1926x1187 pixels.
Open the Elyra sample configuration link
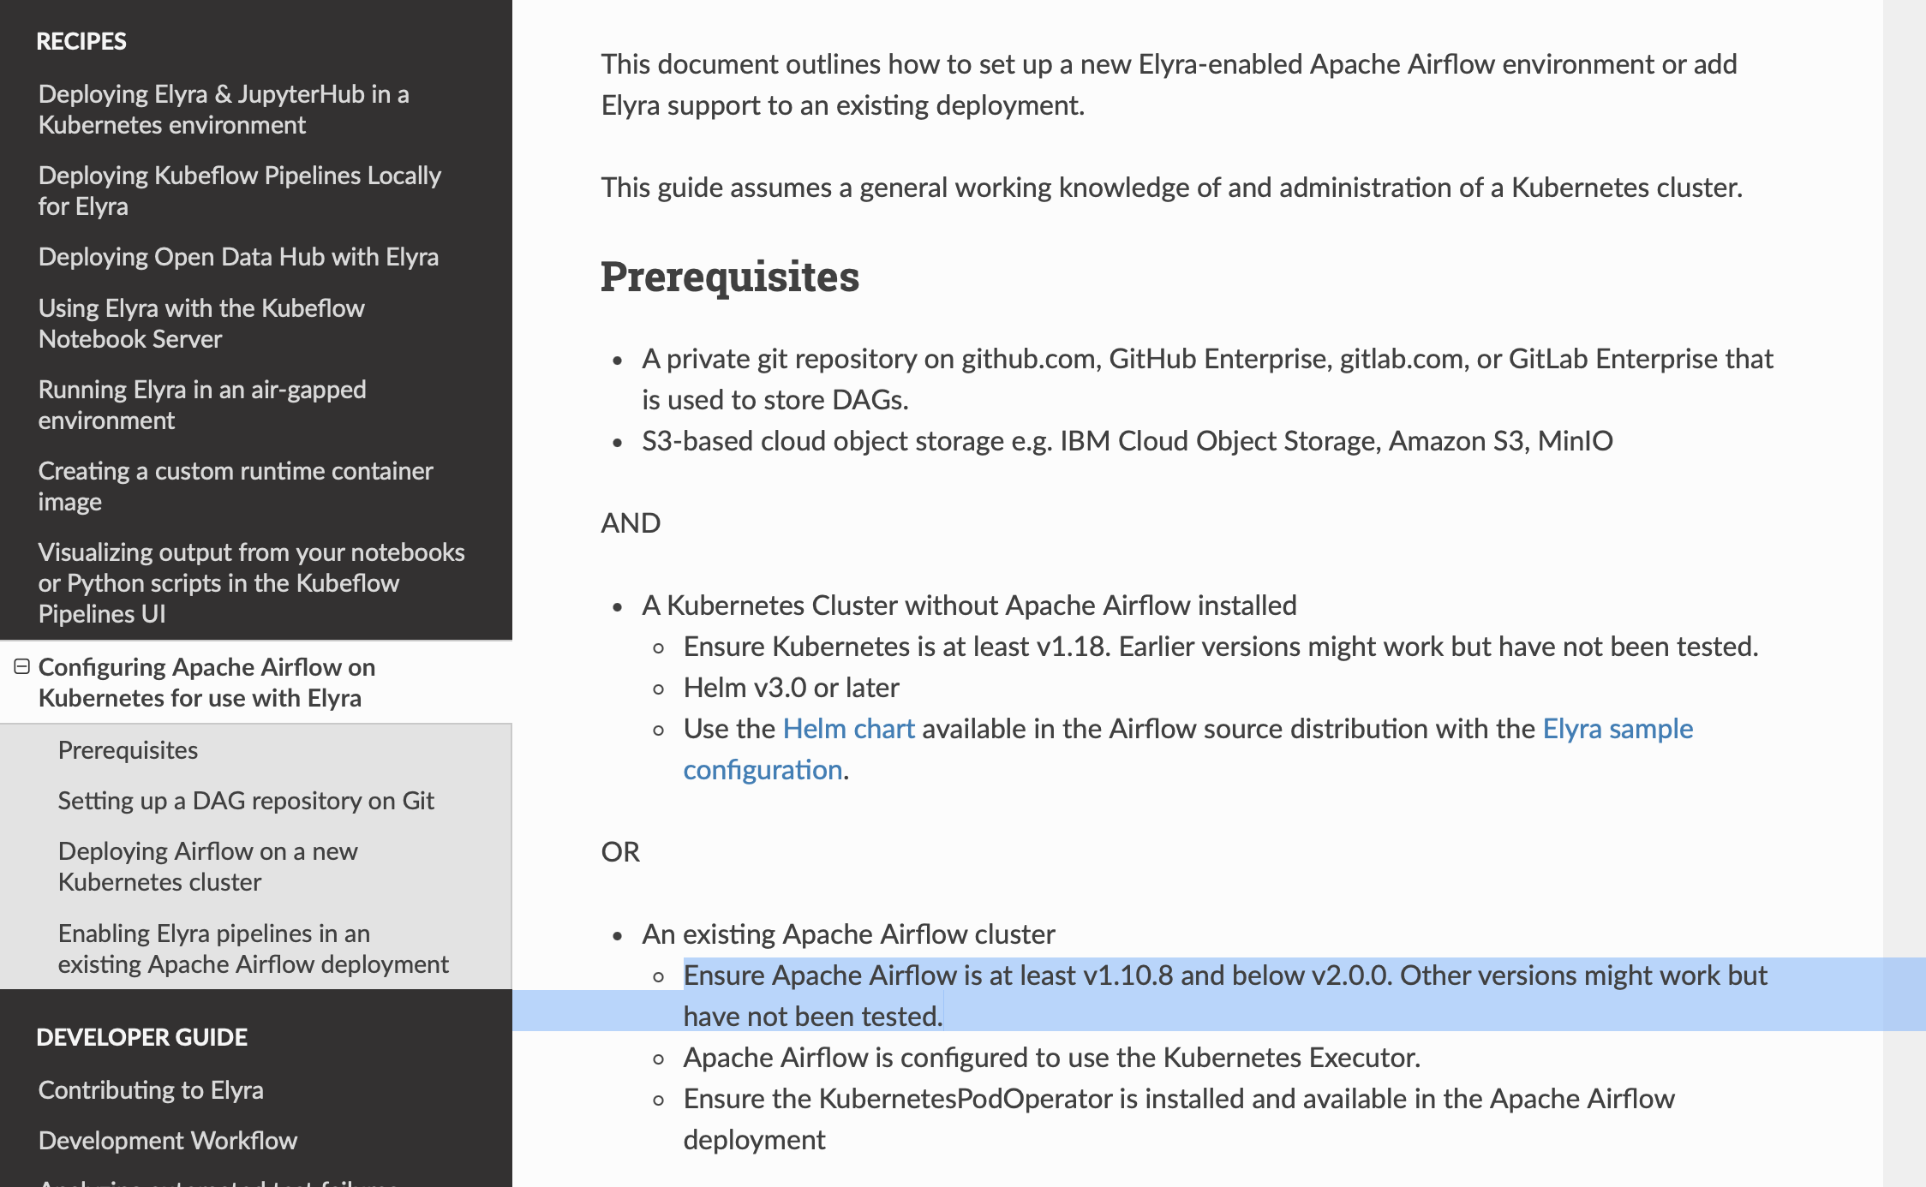(x=1618, y=729)
